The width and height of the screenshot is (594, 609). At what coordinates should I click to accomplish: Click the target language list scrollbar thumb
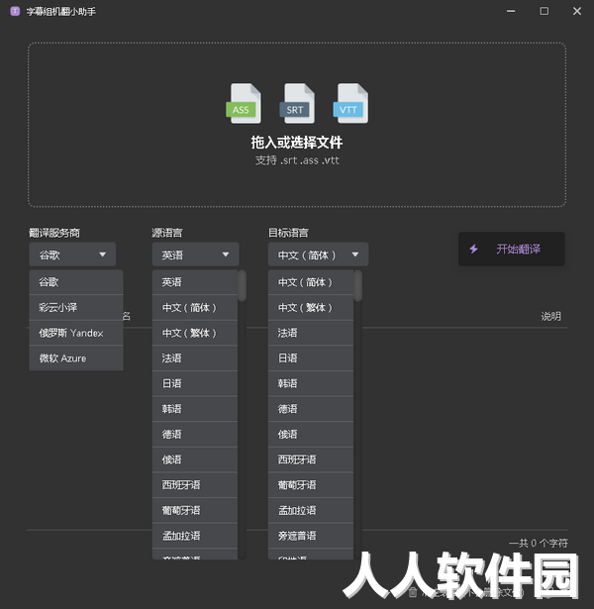[x=358, y=285]
